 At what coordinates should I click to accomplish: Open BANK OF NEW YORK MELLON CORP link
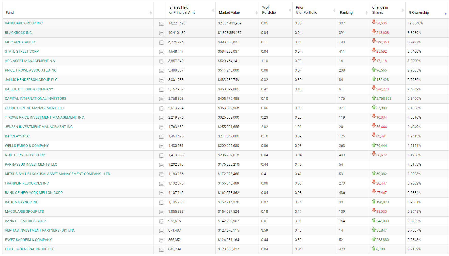(34, 193)
